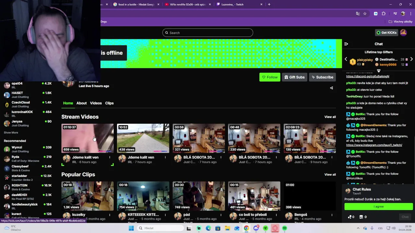
Task: Show next top gifters with right arrow
Action: [x=411, y=59]
